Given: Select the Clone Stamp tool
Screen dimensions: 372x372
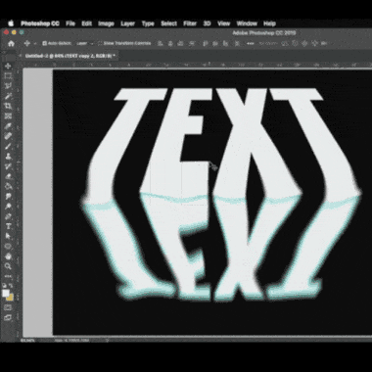Looking at the screenshot, I should tap(9, 157).
